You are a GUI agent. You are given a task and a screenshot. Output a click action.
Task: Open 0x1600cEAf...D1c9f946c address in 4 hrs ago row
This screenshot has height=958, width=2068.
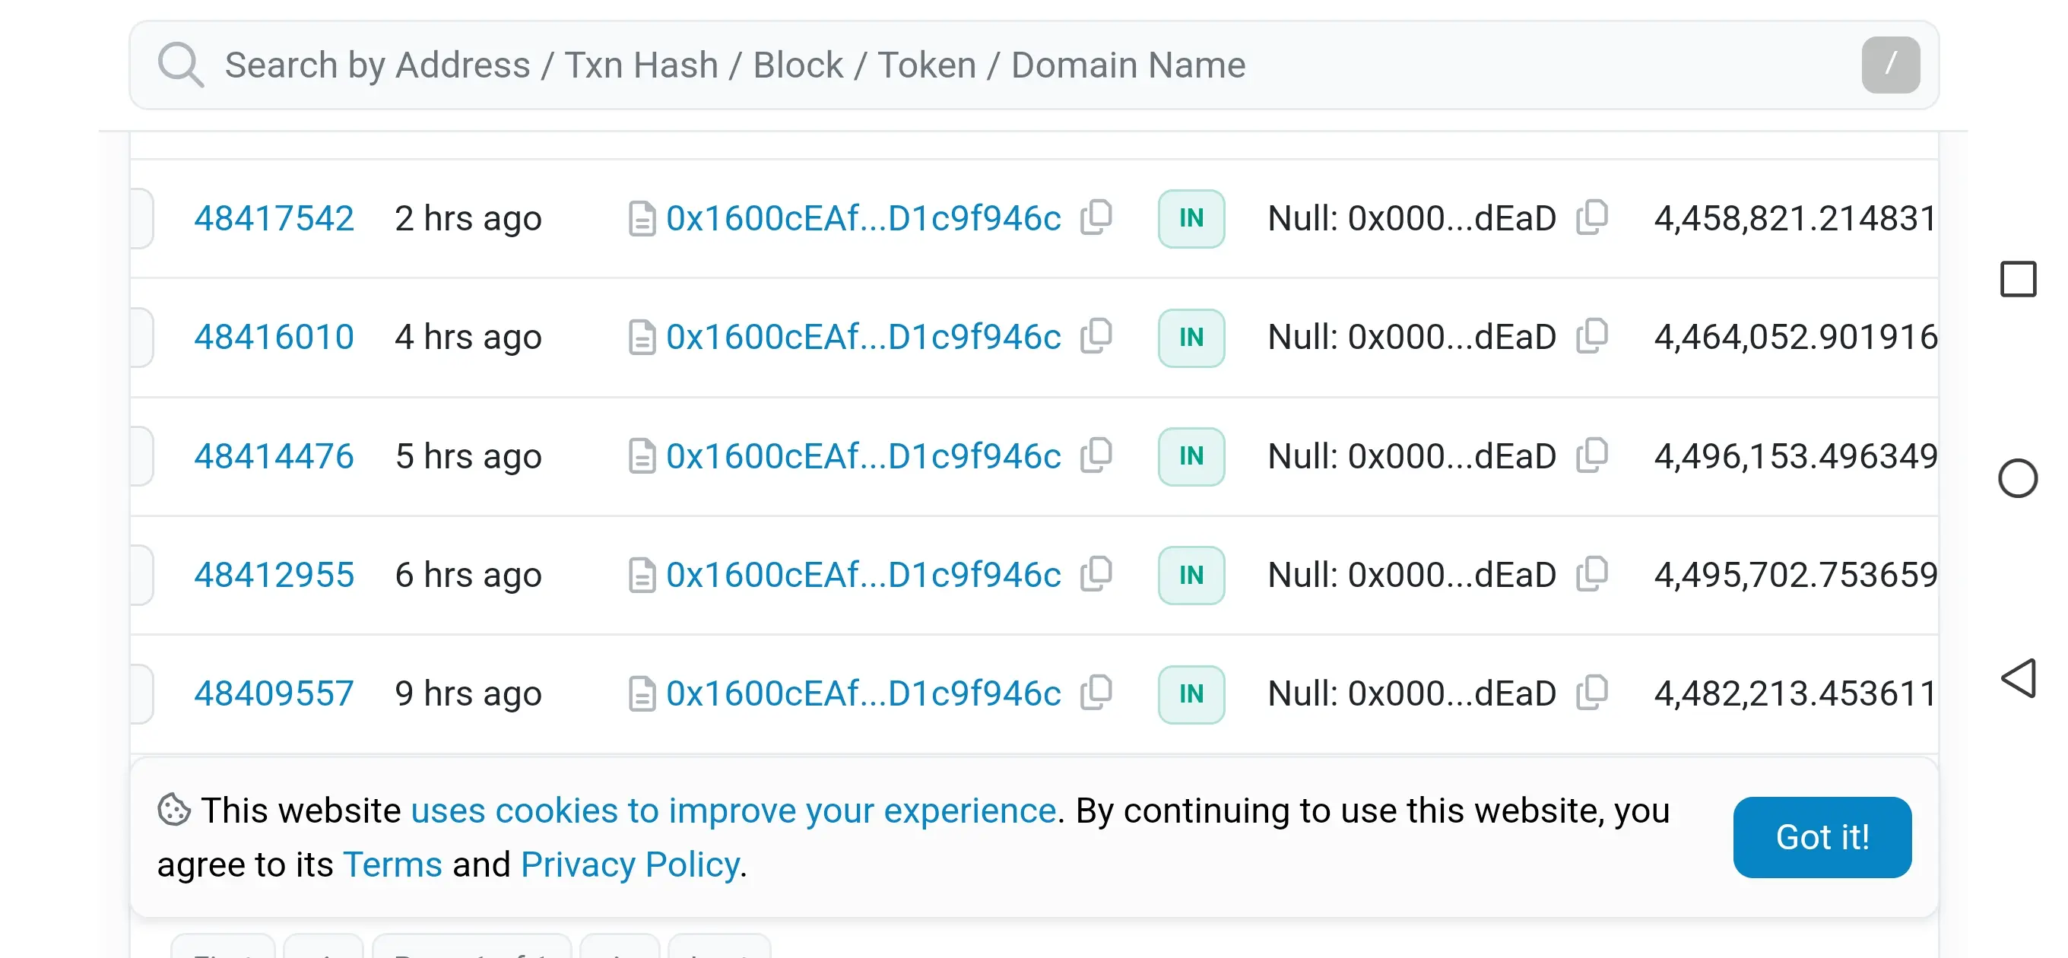click(x=863, y=338)
